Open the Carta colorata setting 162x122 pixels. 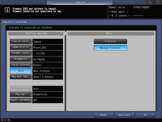[21, 65]
